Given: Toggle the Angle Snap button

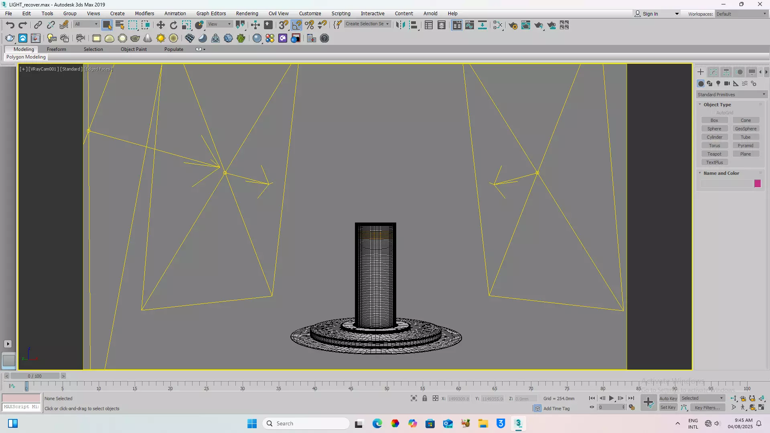Looking at the screenshot, I should (297, 25).
